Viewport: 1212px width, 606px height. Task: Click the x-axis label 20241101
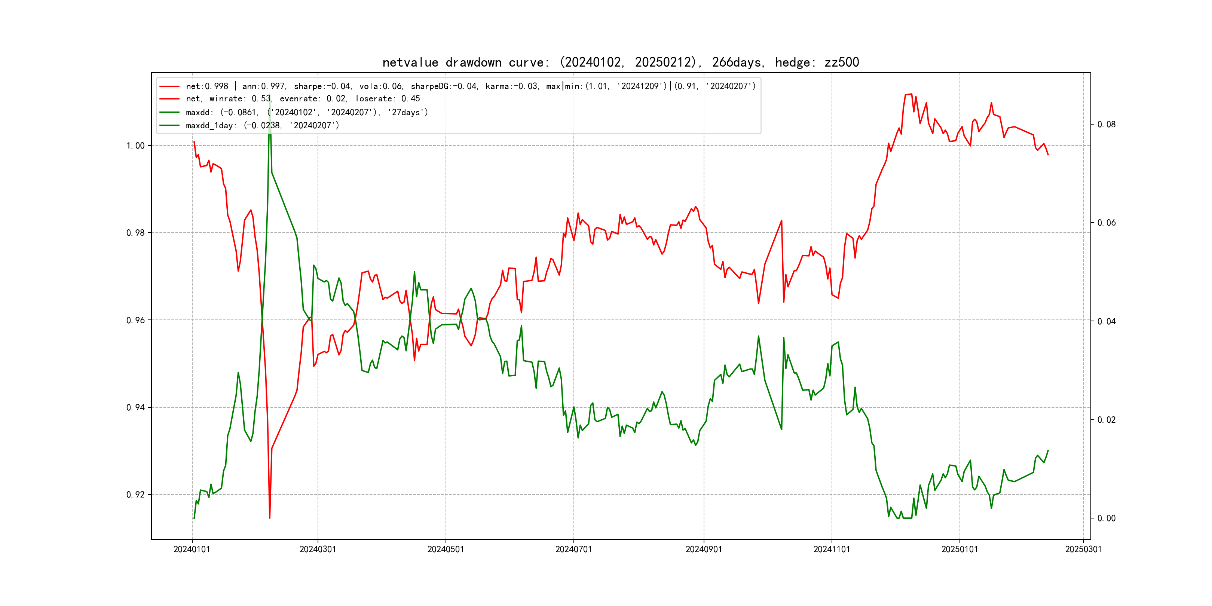coord(832,550)
